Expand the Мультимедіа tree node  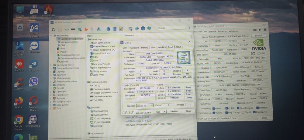coord(51,78)
